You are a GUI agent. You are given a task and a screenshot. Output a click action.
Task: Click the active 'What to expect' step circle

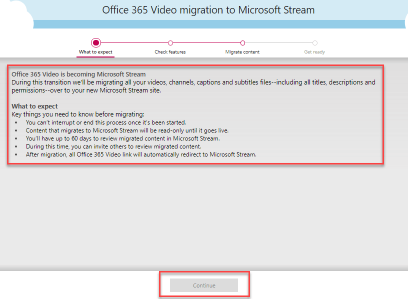click(96, 43)
